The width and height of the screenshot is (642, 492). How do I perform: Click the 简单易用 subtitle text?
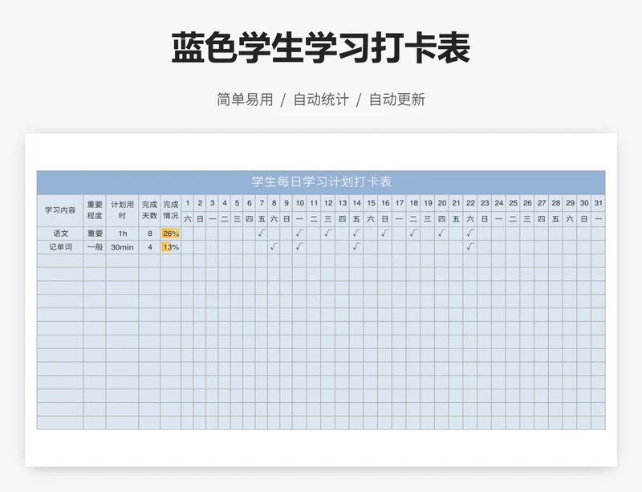click(245, 100)
